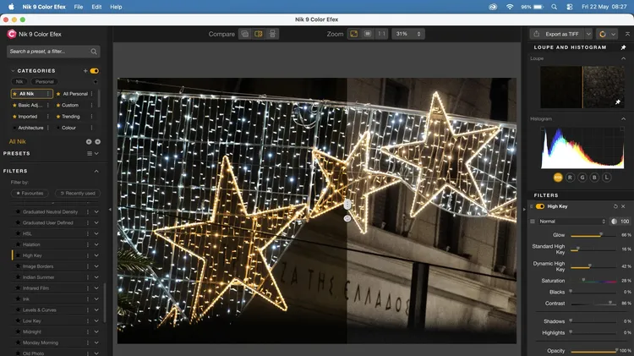Filter by Favourites
The height and width of the screenshot is (356, 634).
[30, 194]
